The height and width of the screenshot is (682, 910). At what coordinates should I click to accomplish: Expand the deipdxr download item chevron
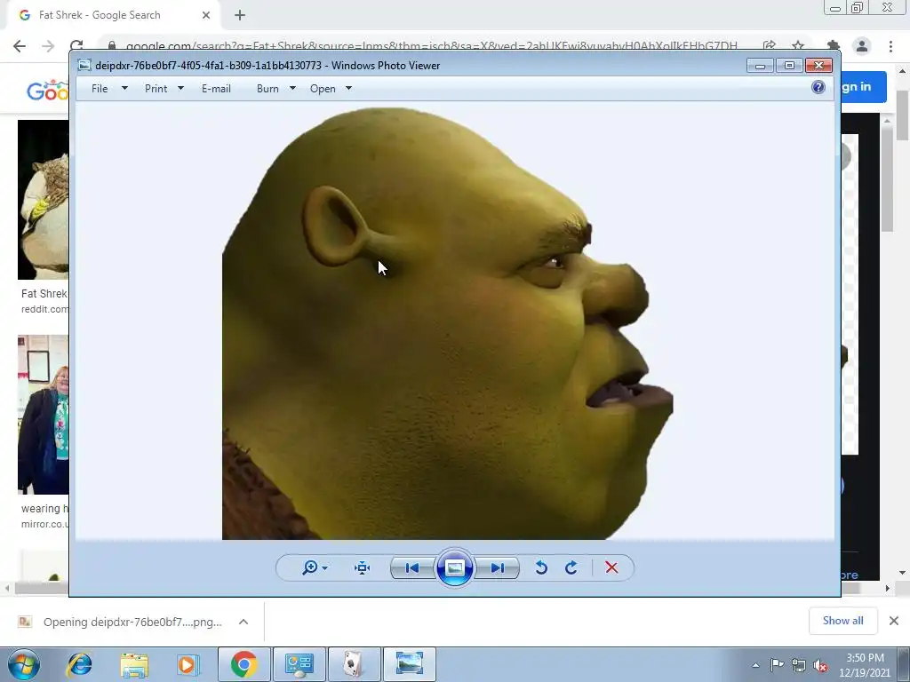243,622
